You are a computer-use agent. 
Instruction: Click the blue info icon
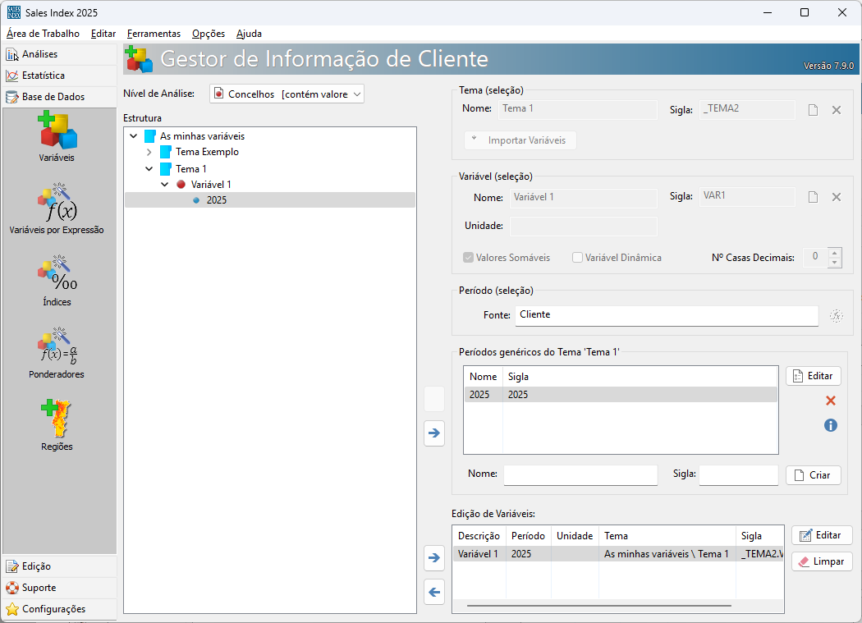point(830,425)
